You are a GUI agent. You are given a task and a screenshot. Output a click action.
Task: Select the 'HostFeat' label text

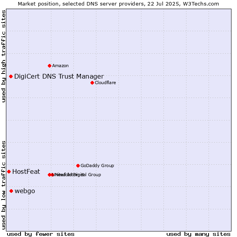pos(26,172)
